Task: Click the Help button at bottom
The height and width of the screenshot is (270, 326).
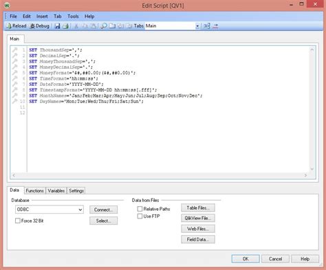Action: click(305, 259)
